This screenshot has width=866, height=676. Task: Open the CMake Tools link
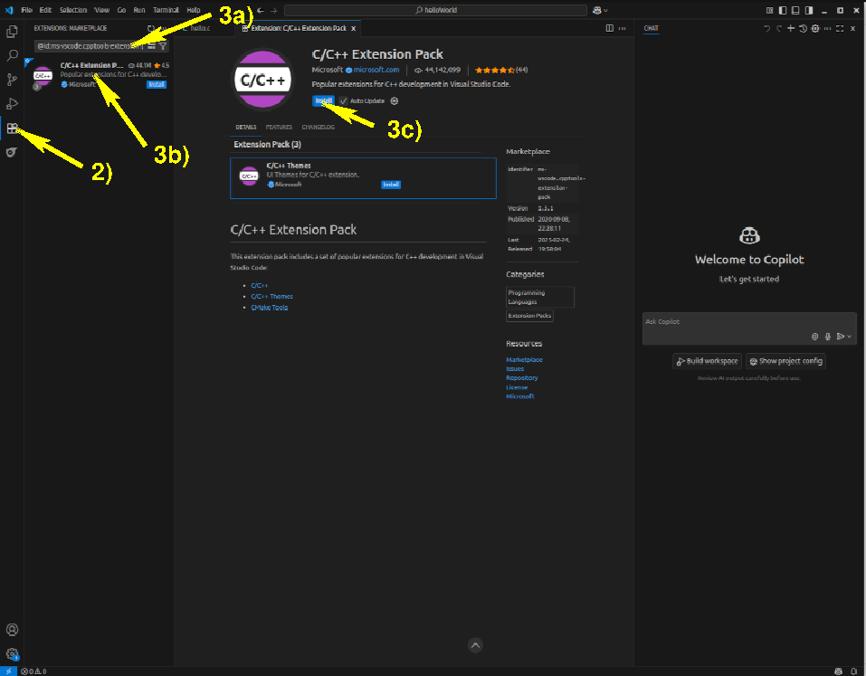(270, 308)
